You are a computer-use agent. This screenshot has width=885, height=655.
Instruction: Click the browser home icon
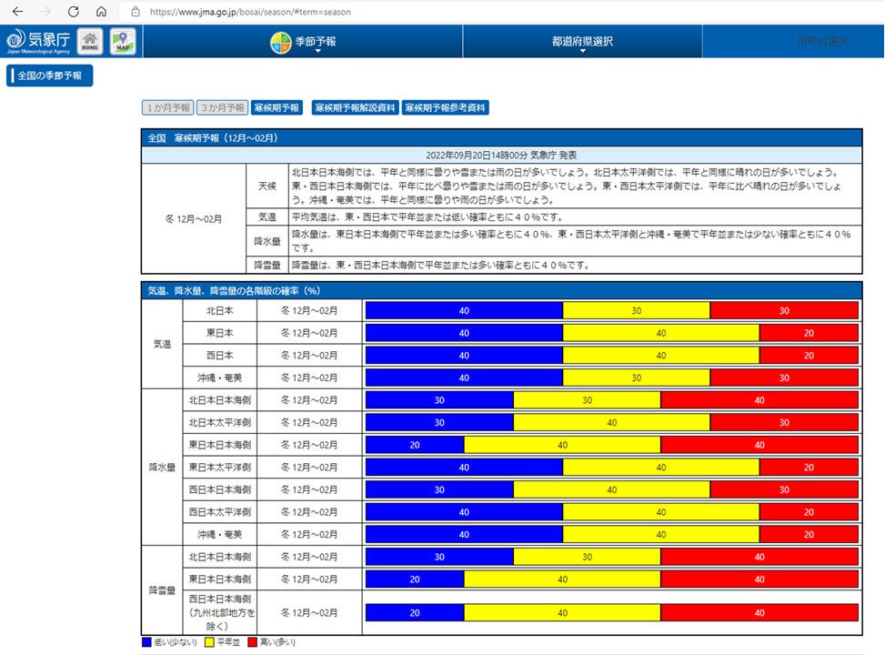pos(101,12)
